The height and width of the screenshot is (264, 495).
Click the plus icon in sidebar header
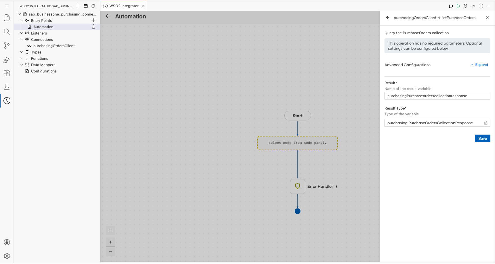pyautogui.click(x=78, y=6)
